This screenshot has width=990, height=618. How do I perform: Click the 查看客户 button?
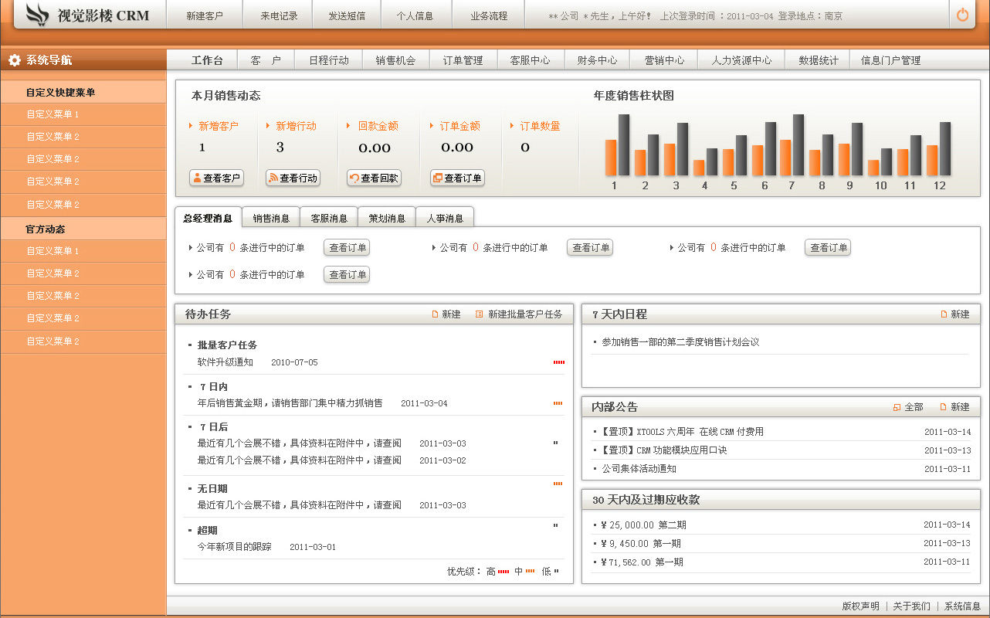point(217,178)
